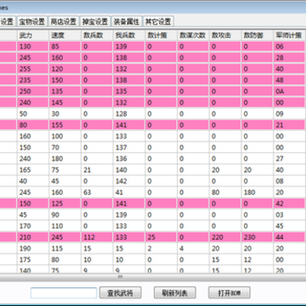This screenshot has height=306, width=306.
Task: Grab the horizontal scrollbar under the table
Action: point(120,277)
